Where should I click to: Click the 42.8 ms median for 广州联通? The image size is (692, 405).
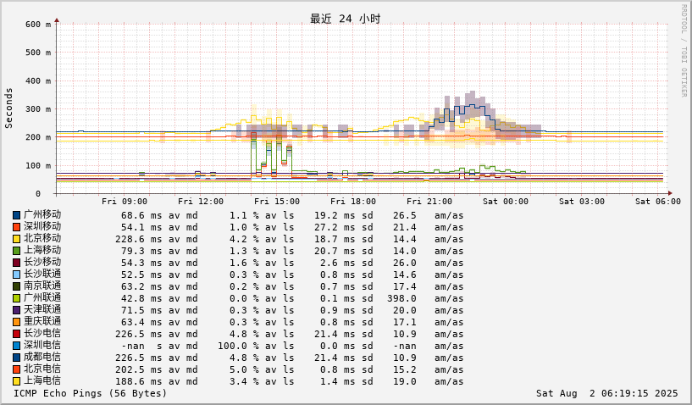(x=141, y=299)
